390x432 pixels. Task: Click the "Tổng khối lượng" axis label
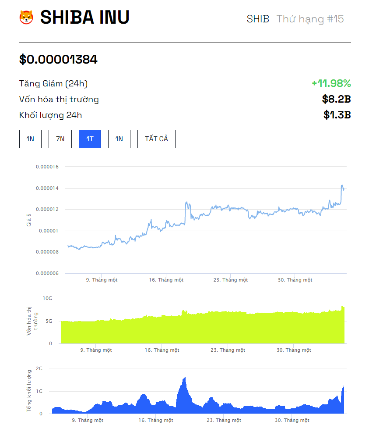click(29, 391)
